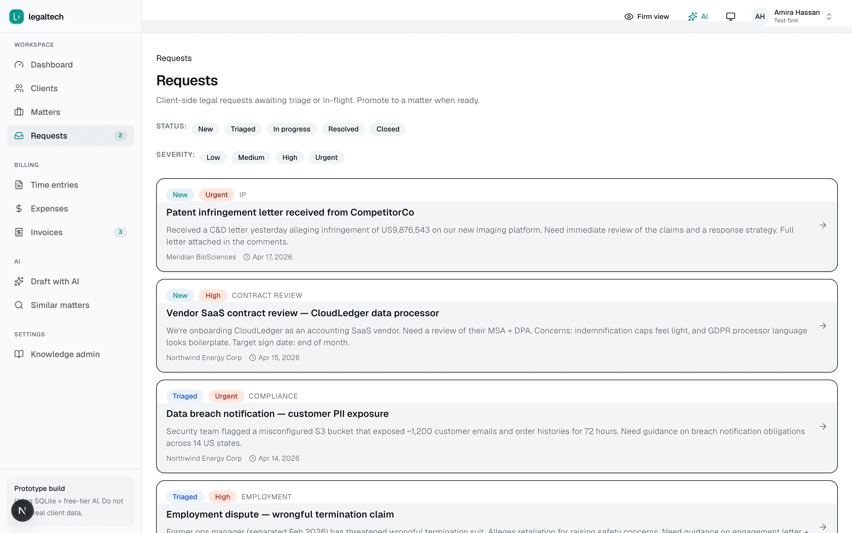Toggle the High severity filter chip
The width and height of the screenshot is (852, 533).
[x=290, y=158]
